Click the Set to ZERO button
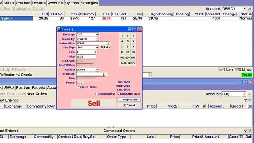254x143 pixels. click(x=128, y=63)
